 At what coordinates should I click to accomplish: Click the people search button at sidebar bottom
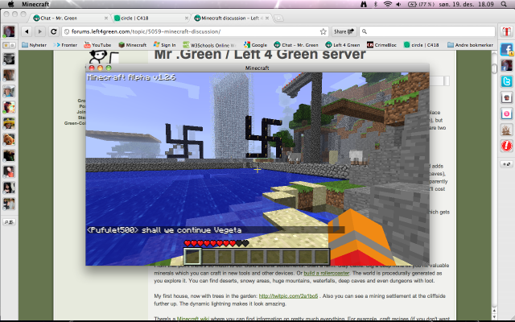pyautogui.click(x=9, y=222)
